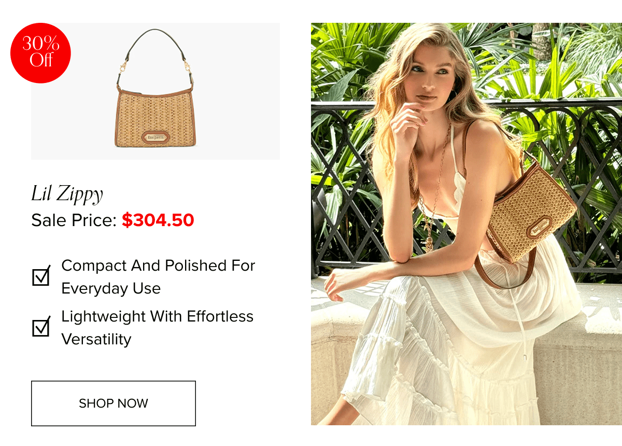Select the red $304.50 sale price

pos(158,220)
